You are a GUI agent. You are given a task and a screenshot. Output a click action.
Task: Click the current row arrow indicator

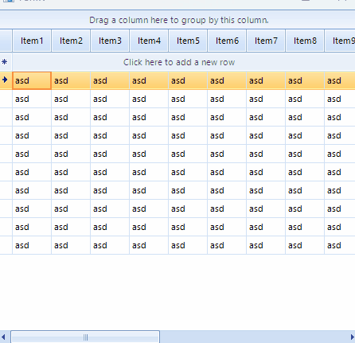[5, 80]
